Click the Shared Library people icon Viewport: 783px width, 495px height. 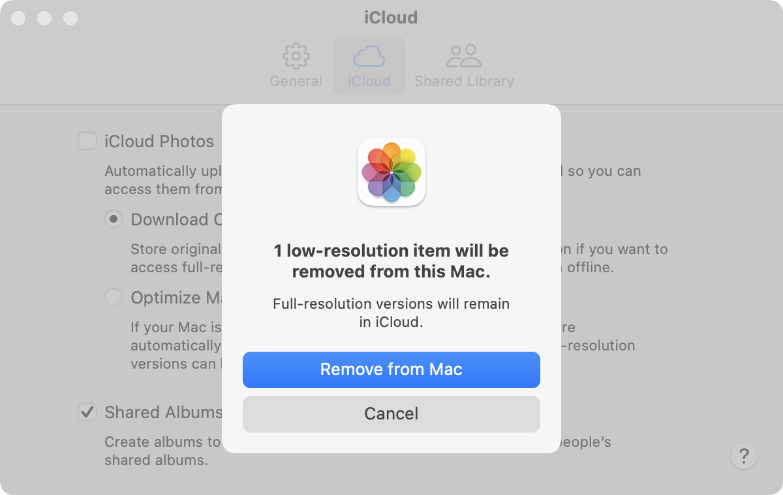tap(464, 56)
